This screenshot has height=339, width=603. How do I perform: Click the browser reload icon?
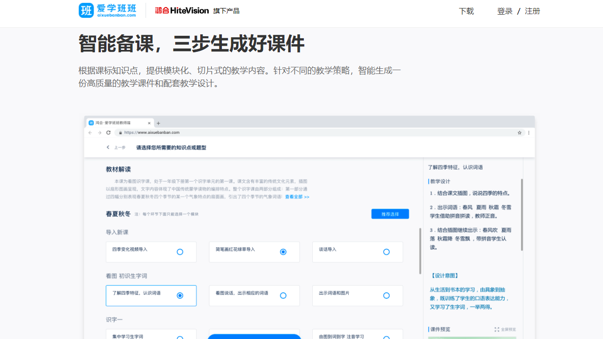click(109, 133)
